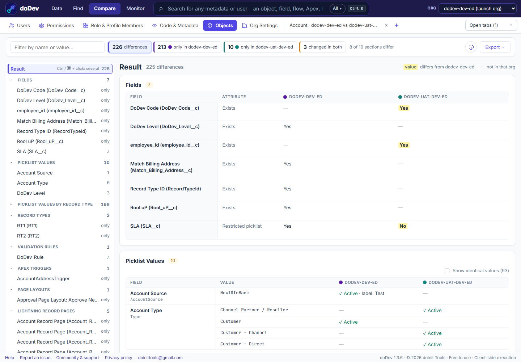Image resolution: width=521 pixels, height=362 pixels.
Task: Open the ORG selector dropdown
Action: (478, 9)
